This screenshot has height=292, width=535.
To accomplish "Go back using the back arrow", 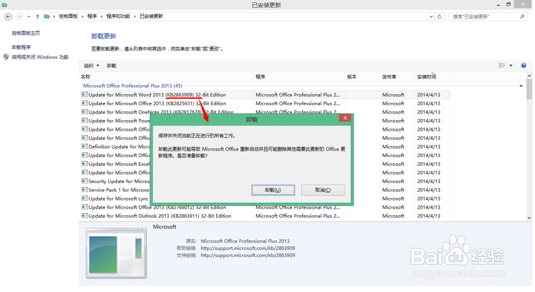I will point(8,16).
